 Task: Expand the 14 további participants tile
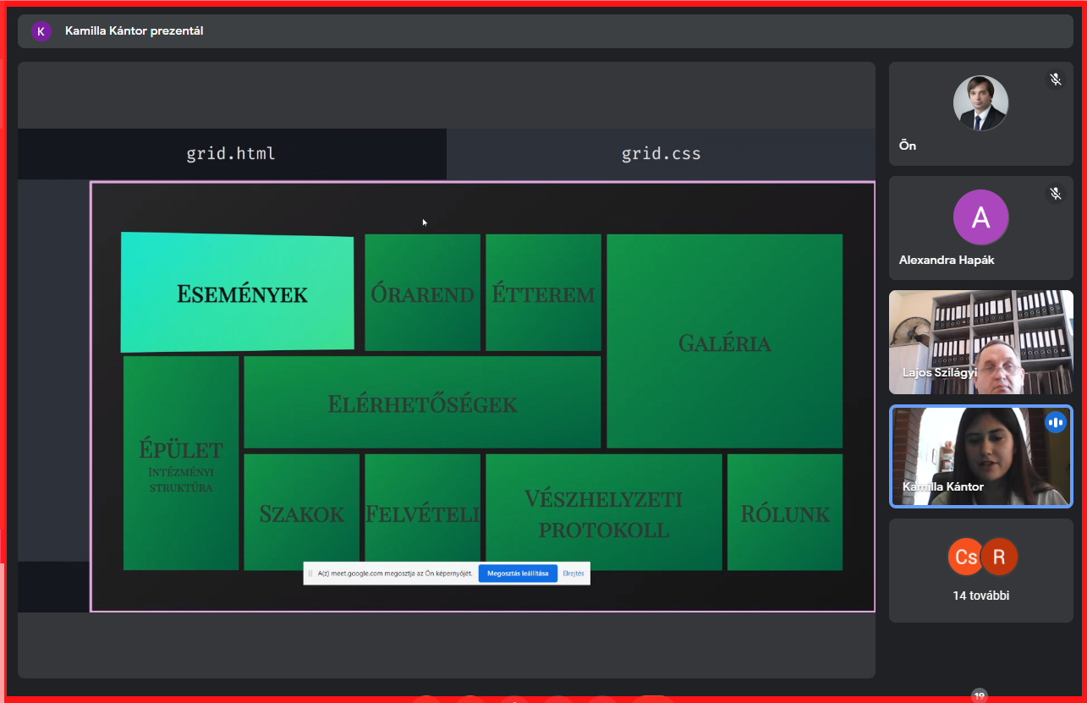tap(980, 596)
